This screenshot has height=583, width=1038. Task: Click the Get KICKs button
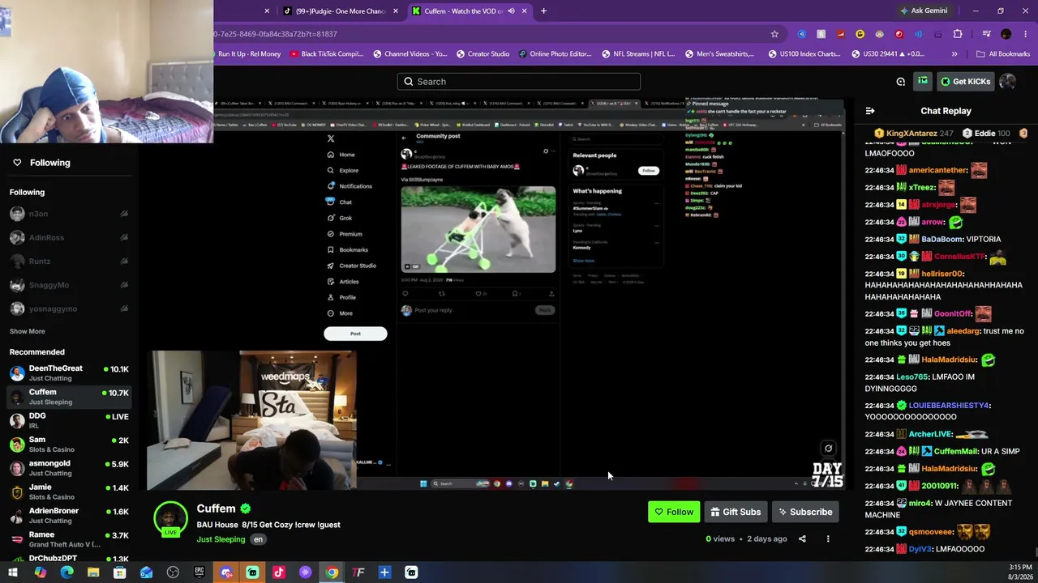(965, 81)
